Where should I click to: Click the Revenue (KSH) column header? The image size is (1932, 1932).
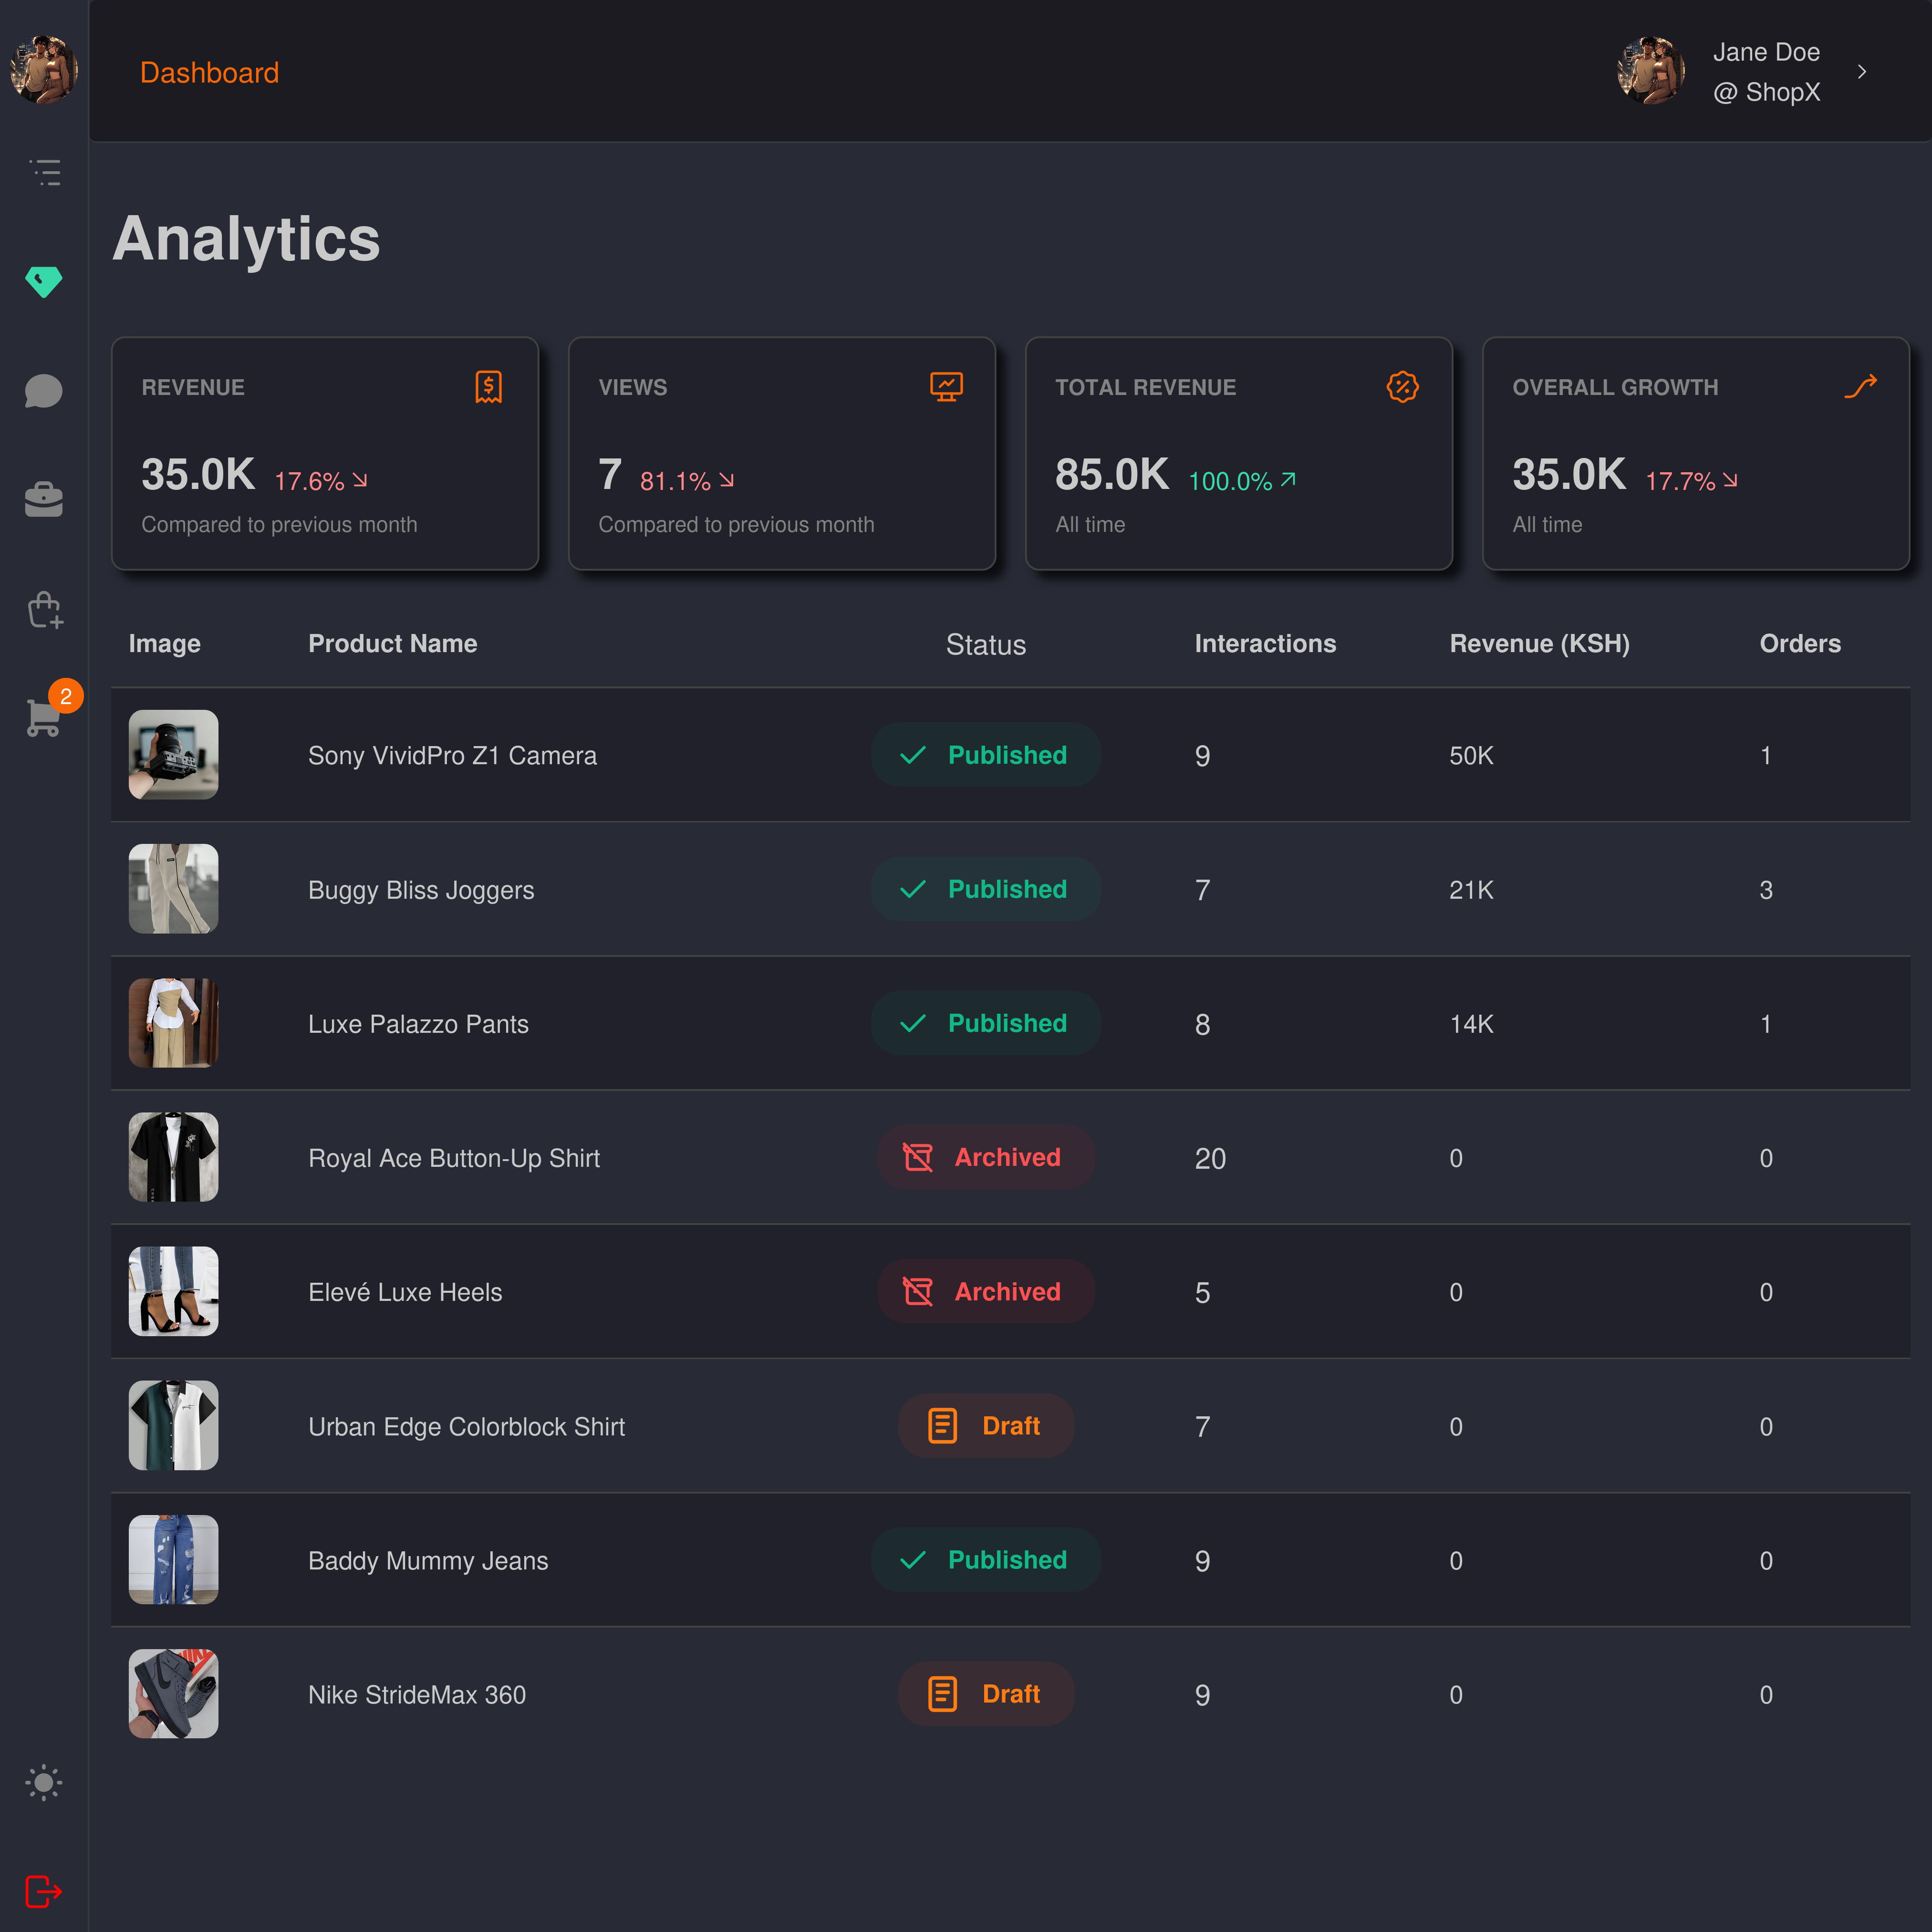pos(1539,643)
